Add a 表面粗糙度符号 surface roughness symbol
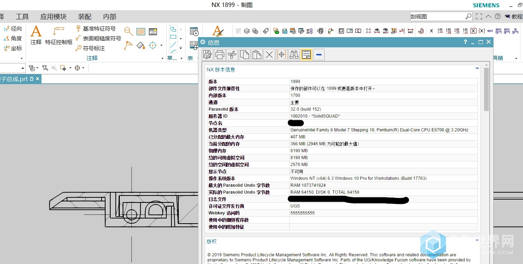 [x=98, y=38]
